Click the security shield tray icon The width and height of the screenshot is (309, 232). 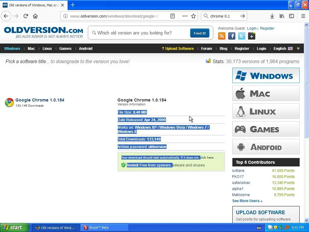276,228
